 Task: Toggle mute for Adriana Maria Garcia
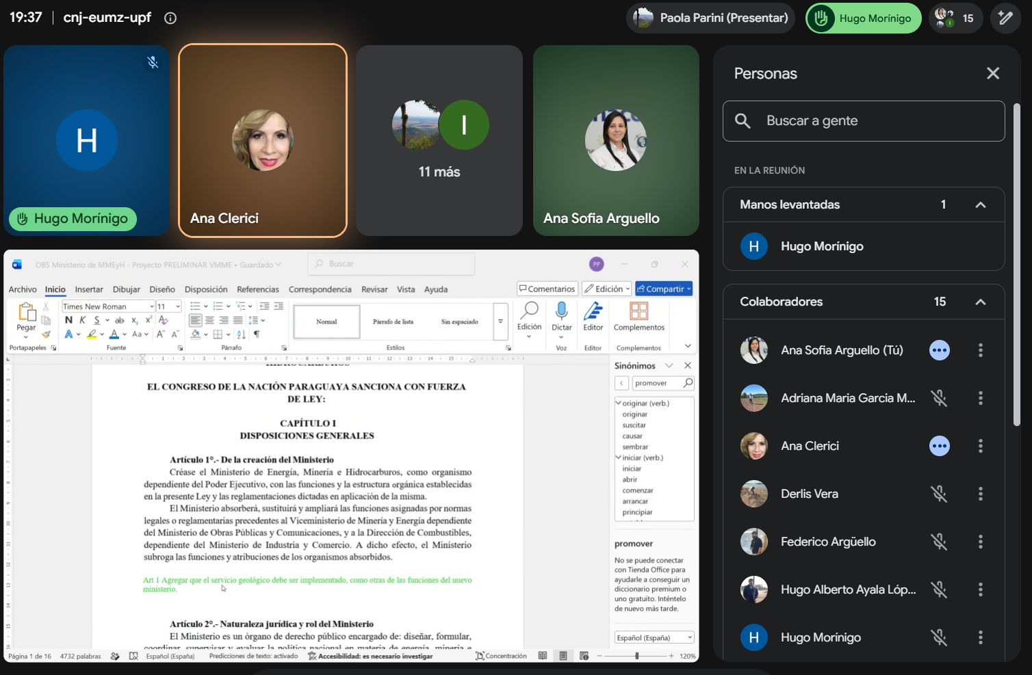click(x=939, y=398)
